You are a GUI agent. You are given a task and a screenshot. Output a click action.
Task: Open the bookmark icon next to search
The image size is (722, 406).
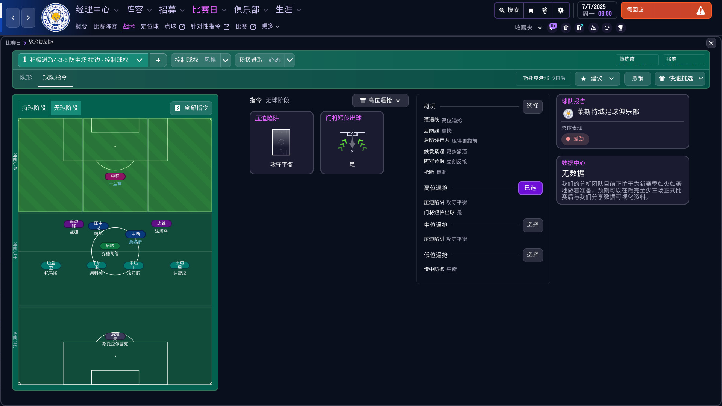531,10
